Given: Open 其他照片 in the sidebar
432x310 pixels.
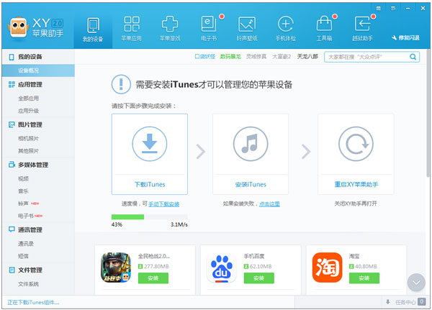Looking at the screenshot, I should (28, 151).
